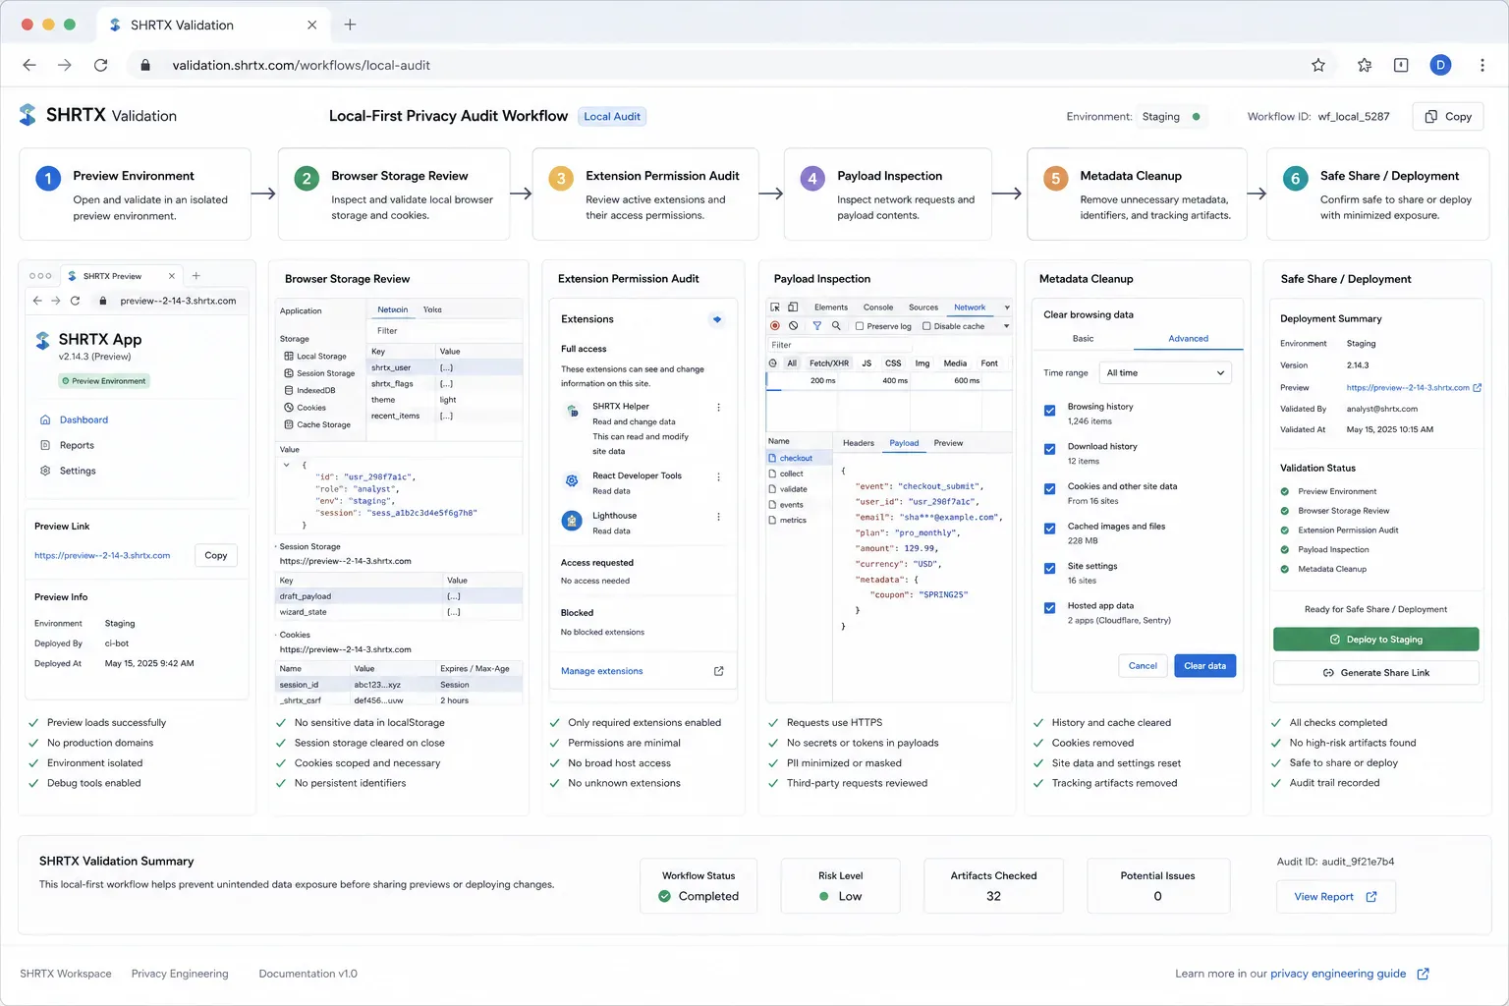Select the Basic tab in Clear browsing data
Screen dimensions: 1509x1006
pyautogui.click(x=1083, y=339)
